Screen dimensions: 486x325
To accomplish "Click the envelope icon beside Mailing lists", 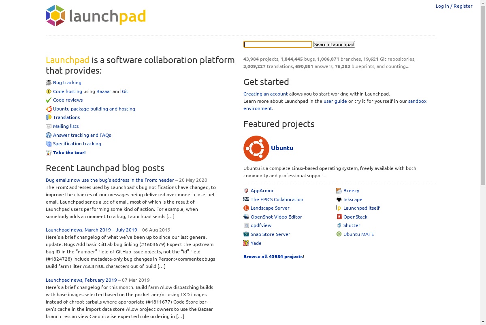I will [x=49, y=126].
